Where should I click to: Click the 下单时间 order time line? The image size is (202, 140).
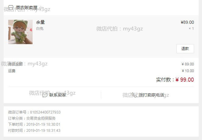[34, 124]
